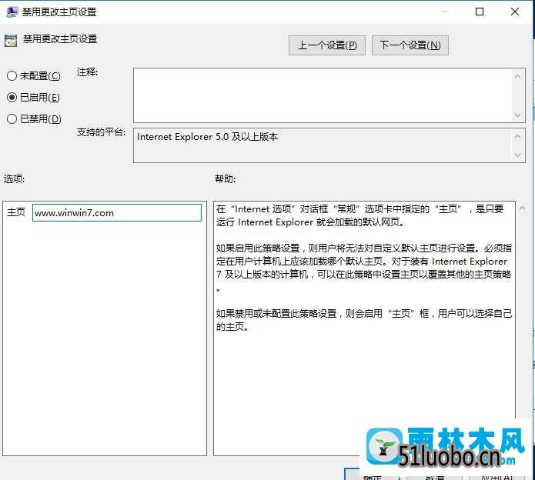Close the 禁用更改主页设置 dialog

[x=515, y=12]
